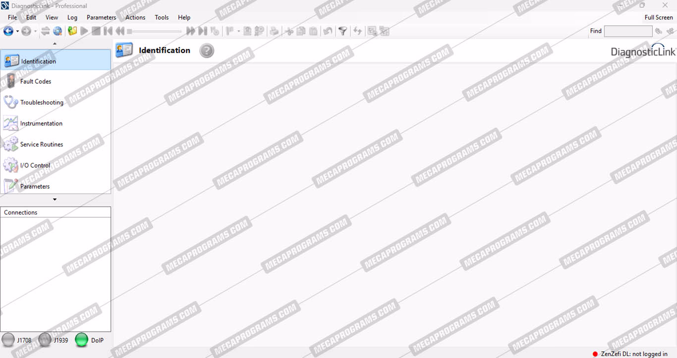This screenshot has width=677, height=358.
Task: Click inside the Find search field
Action: [x=628, y=31]
